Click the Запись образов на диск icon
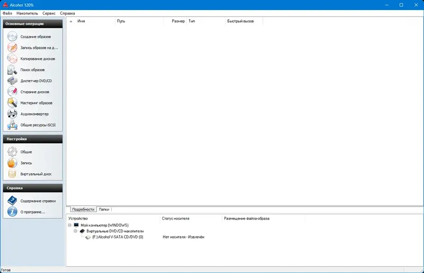 12,48
